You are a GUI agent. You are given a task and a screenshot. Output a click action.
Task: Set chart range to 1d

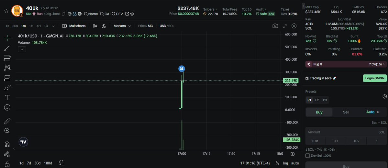click(x=22, y=163)
